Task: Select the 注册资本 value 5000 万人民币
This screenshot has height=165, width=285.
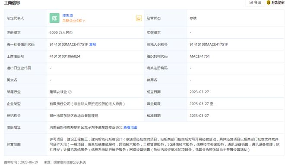Action: [61, 32]
